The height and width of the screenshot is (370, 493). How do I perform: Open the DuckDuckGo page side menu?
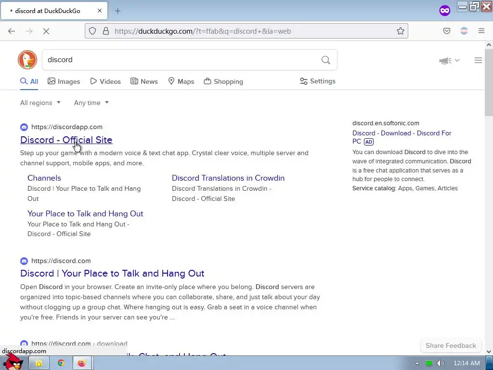[478, 60]
